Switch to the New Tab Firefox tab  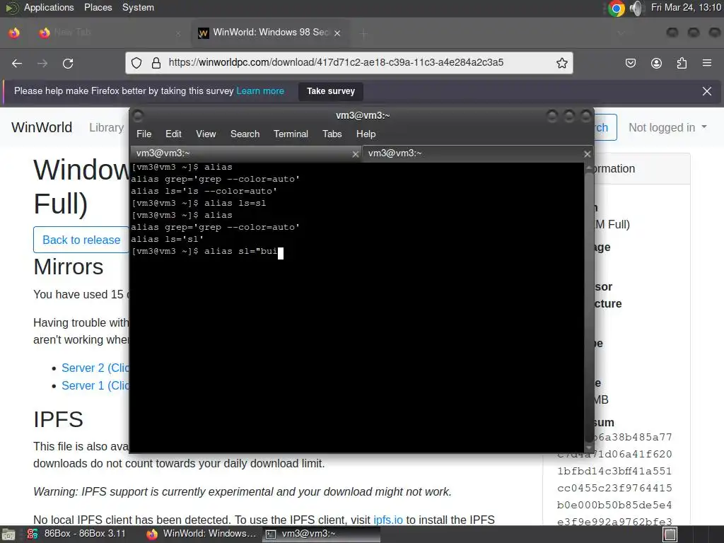pyautogui.click(x=108, y=33)
